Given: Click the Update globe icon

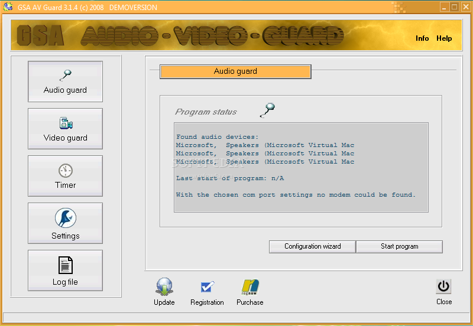Looking at the screenshot, I should (164, 286).
